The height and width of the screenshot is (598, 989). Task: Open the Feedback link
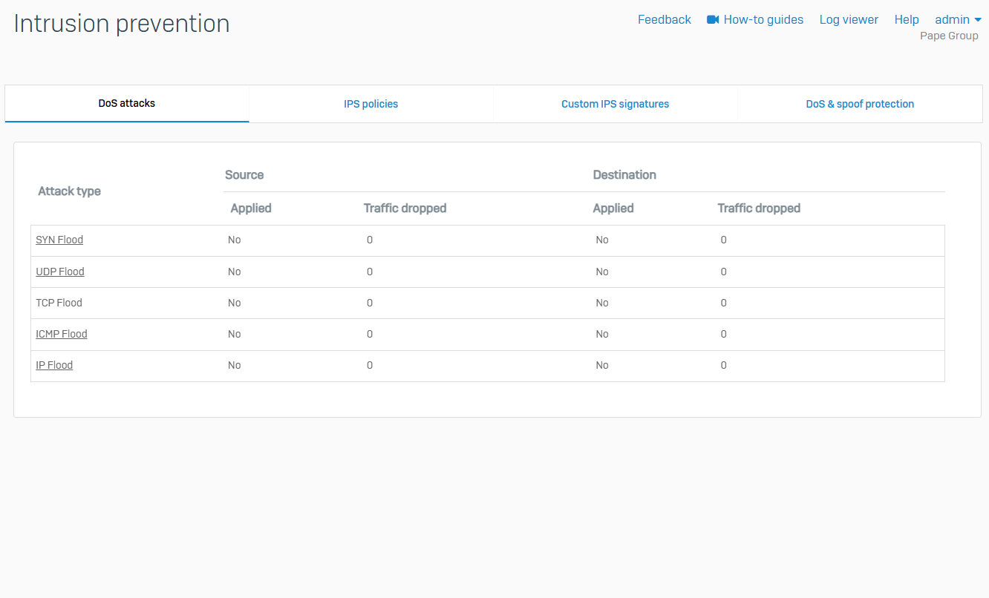664,20
